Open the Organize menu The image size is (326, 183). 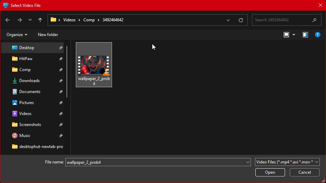pos(17,35)
